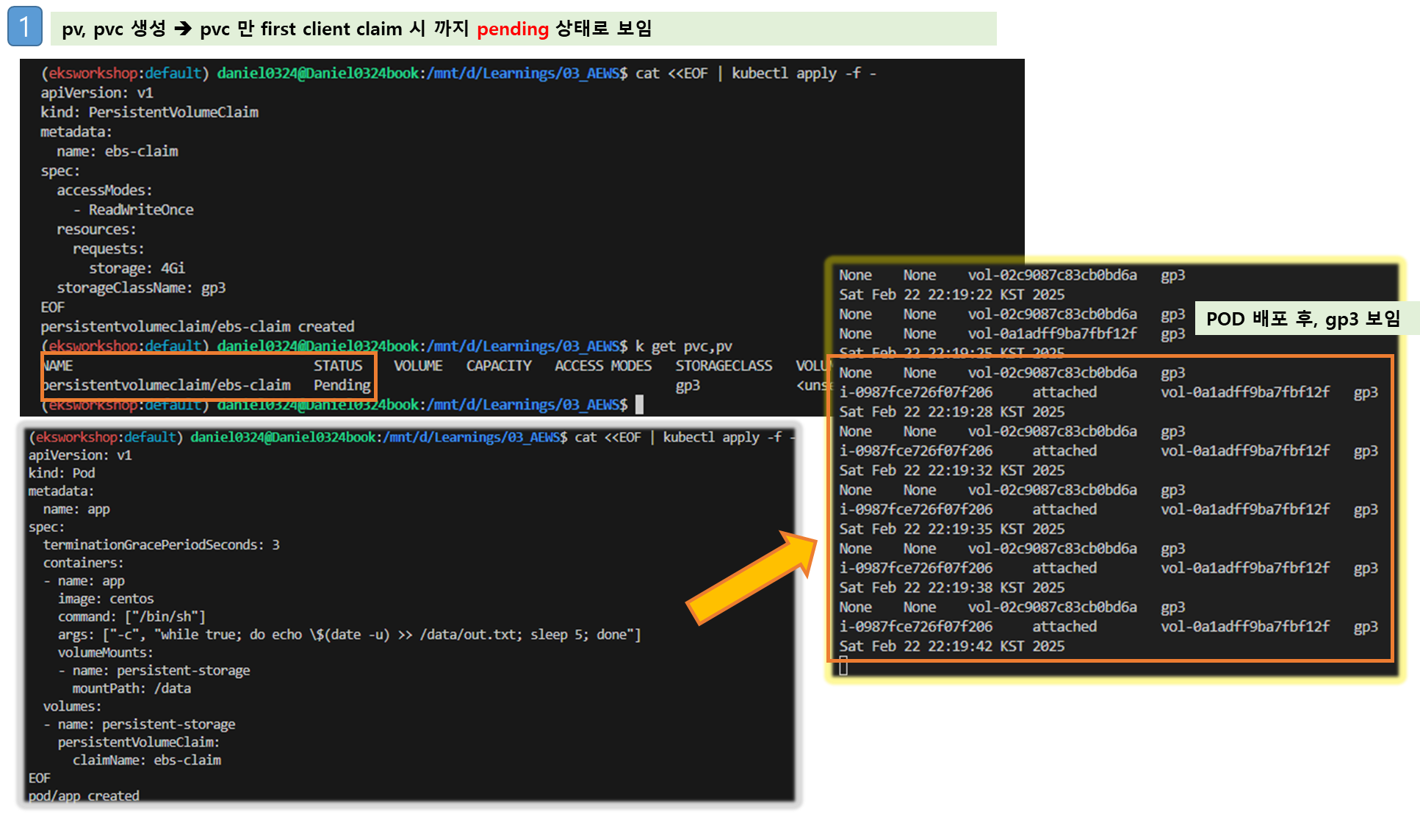Click the blue number 1 badge
1420x814 pixels.
coord(25,27)
